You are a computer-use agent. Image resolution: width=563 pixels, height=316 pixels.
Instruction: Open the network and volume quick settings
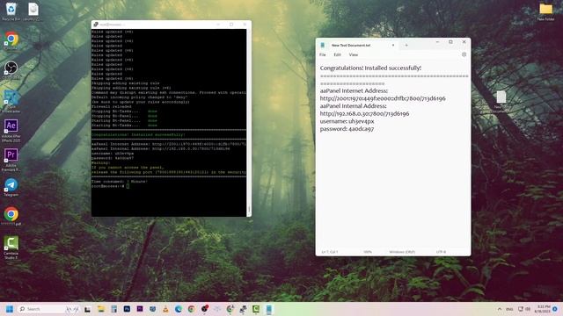tap(524, 309)
